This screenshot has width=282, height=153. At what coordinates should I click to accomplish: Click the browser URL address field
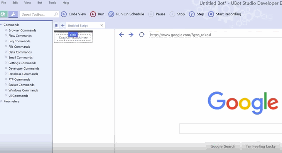[x=216, y=35]
